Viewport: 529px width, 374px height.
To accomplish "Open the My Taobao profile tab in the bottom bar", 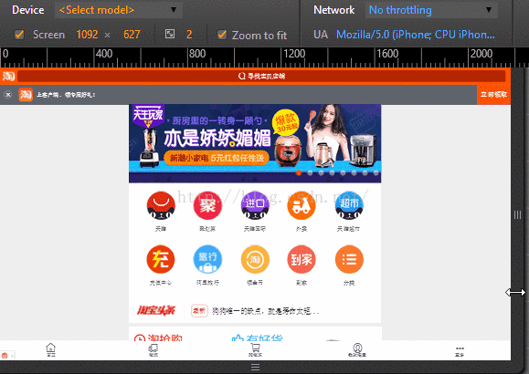I will pos(357,349).
